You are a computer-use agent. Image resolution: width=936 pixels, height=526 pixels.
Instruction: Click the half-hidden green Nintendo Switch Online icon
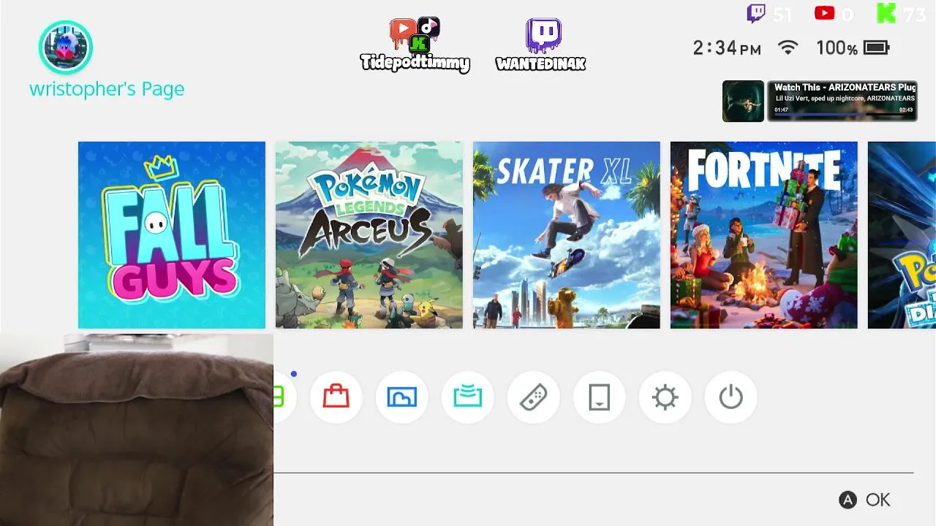284,397
